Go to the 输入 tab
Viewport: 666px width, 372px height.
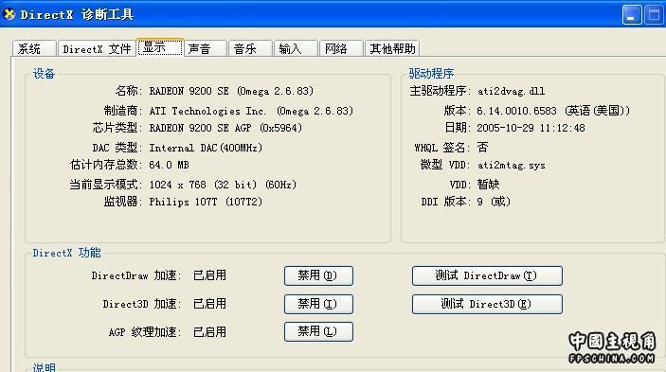click(297, 49)
